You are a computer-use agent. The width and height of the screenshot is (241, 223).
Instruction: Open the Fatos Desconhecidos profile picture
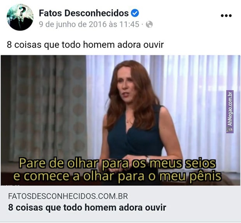tap(20, 17)
